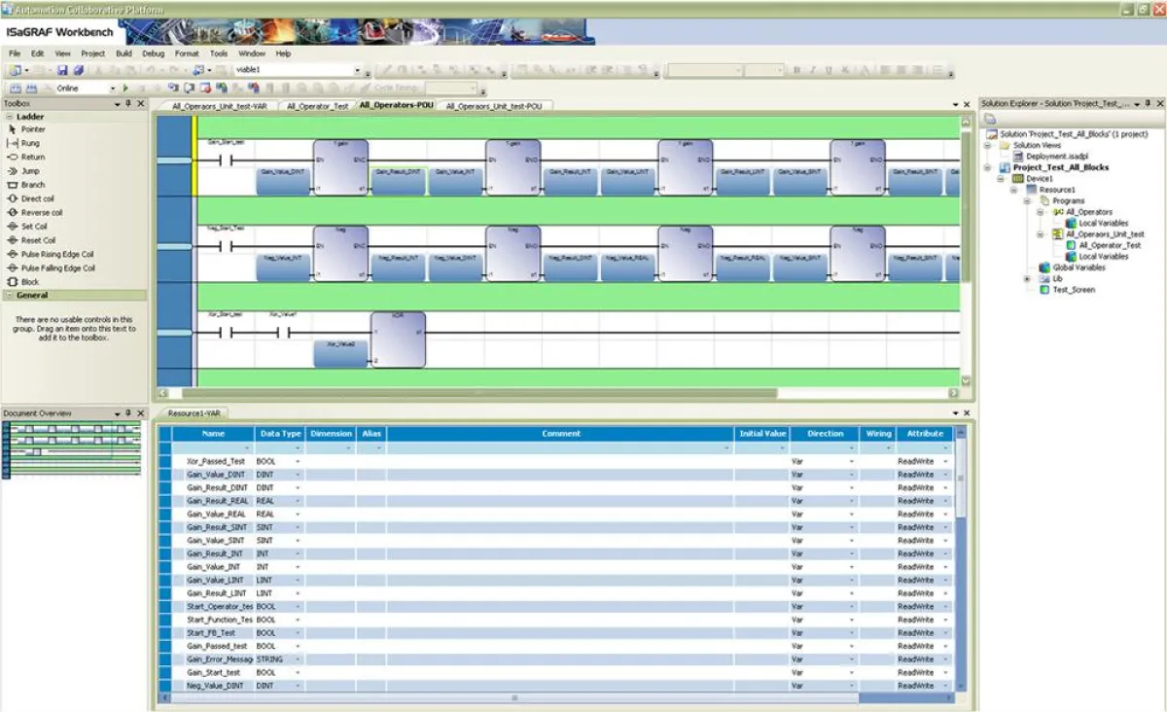The height and width of the screenshot is (712, 1167).
Task: Switch to All_Operator_Test tab
Action: [x=317, y=106]
